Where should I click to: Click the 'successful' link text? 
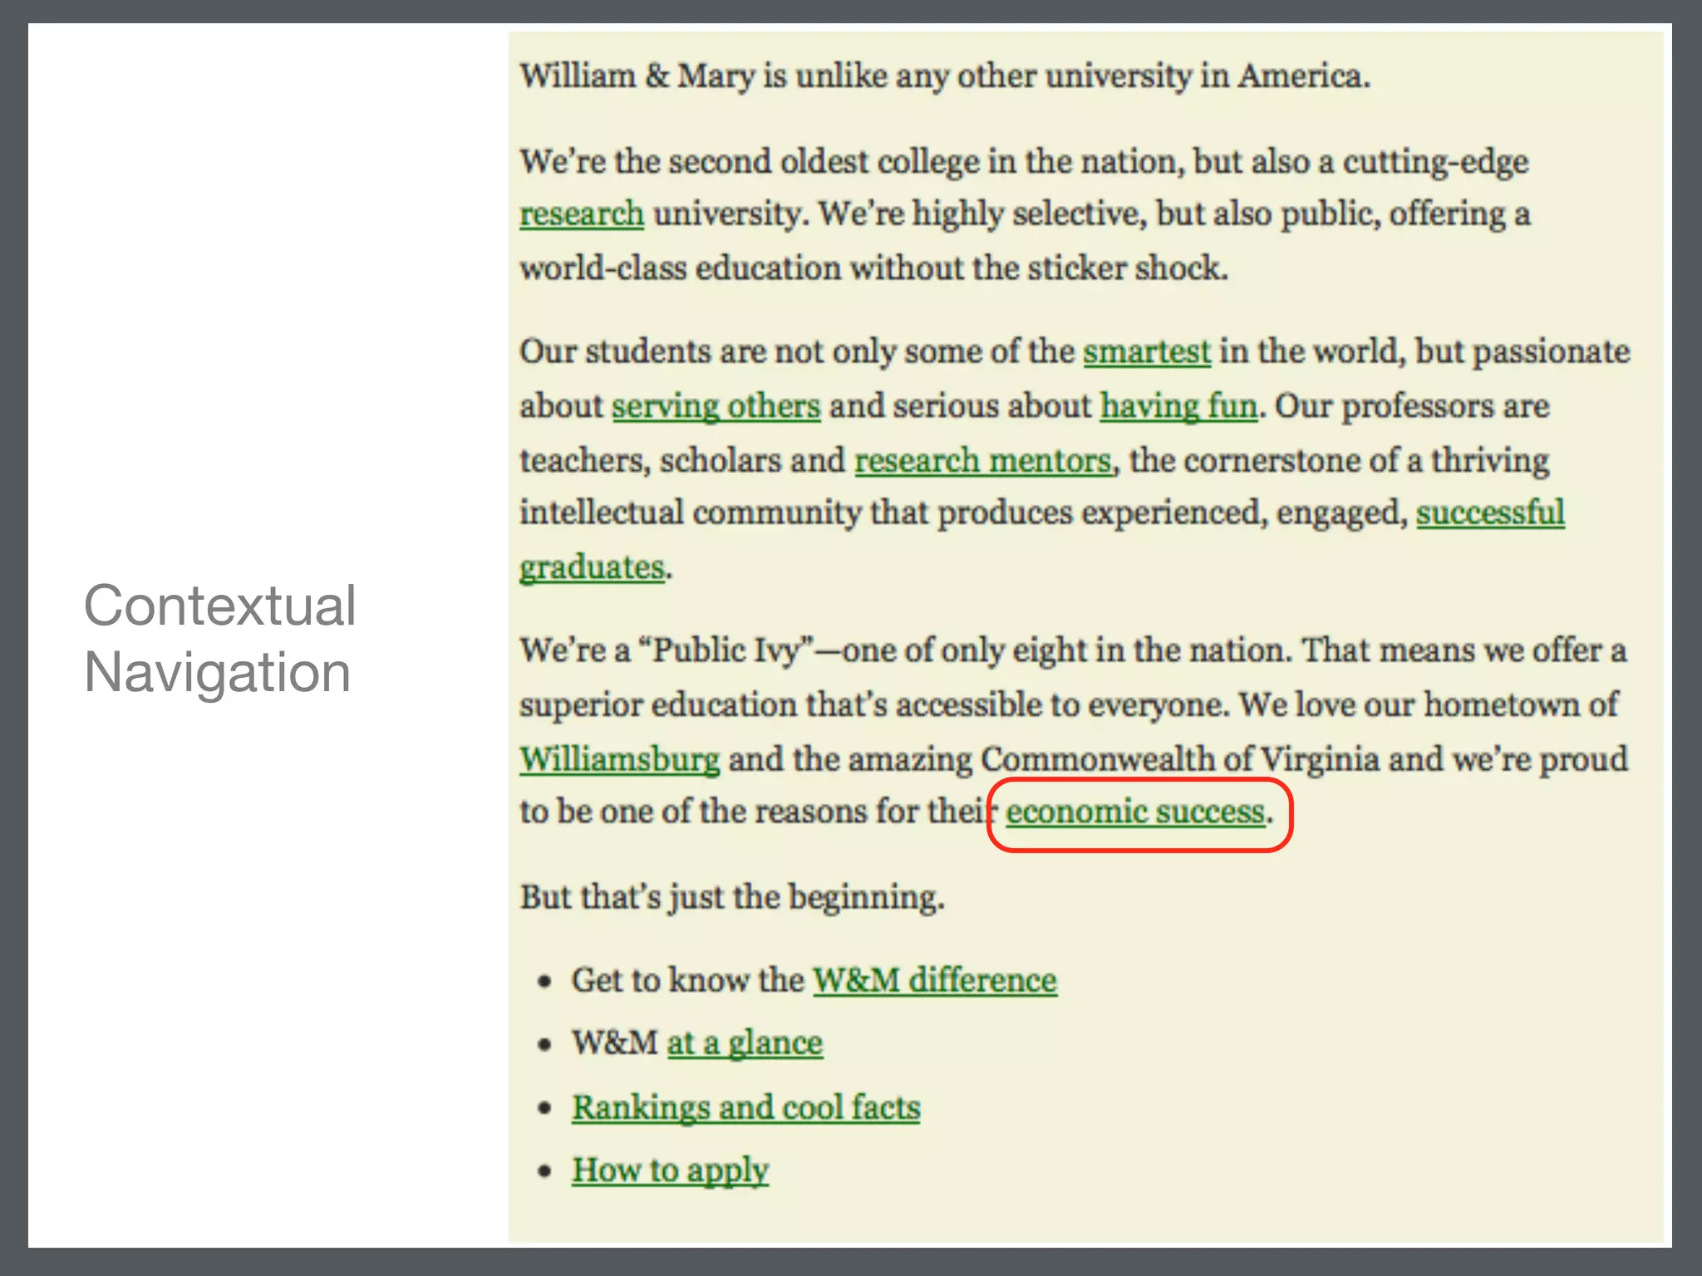[x=1490, y=513]
